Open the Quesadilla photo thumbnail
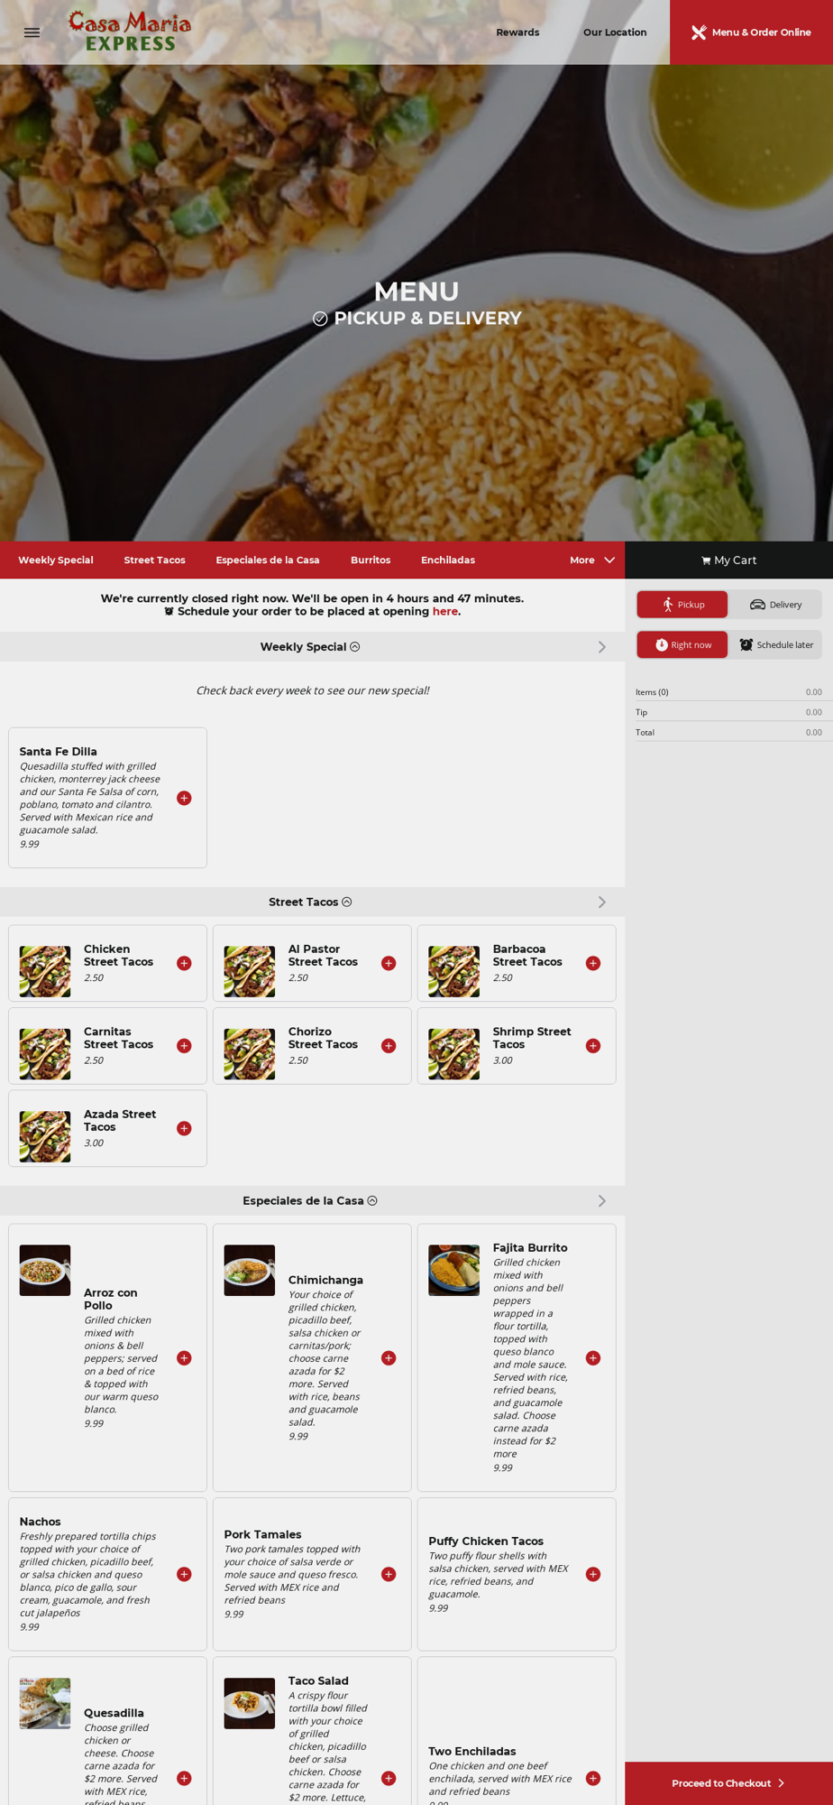 coord(45,1703)
